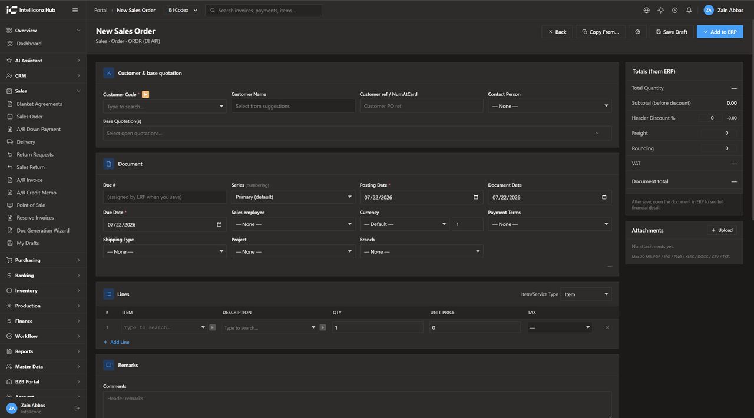Click the Customer Code search field
Screen dimensions: 754x418
point(164,107)
